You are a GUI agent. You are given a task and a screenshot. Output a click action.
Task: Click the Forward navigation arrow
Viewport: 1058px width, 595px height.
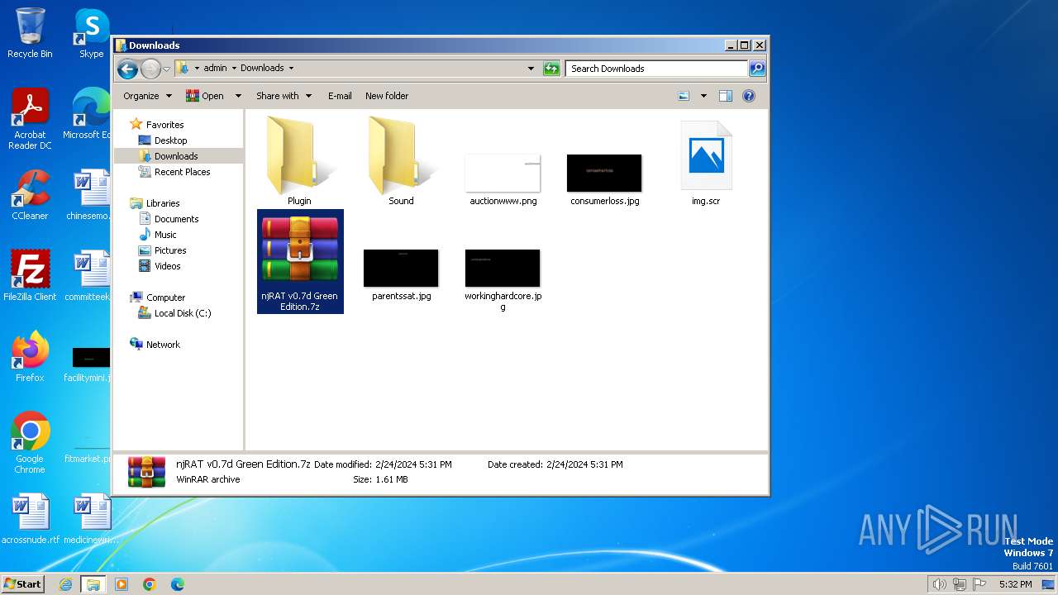pyautogui.click(x=150, y=69)
